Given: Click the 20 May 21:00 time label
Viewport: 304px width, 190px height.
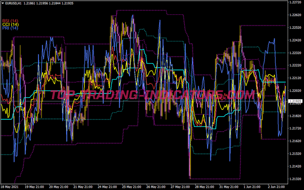Looking at the screenshot, I should [x=59, y=187].
